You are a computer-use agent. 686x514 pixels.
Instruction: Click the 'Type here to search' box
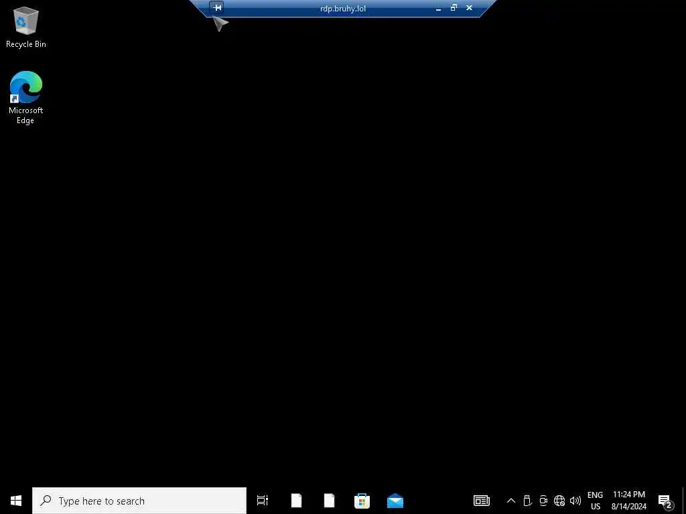pos(139,501)
